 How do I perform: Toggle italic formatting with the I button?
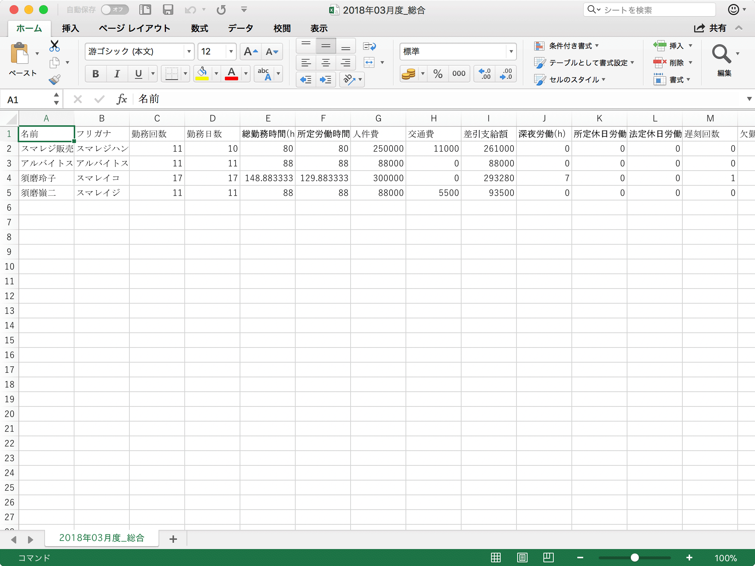pos(117,74)
